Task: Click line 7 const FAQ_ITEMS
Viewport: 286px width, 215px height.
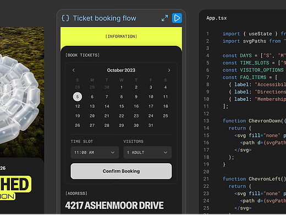Action: click(250, 77)
